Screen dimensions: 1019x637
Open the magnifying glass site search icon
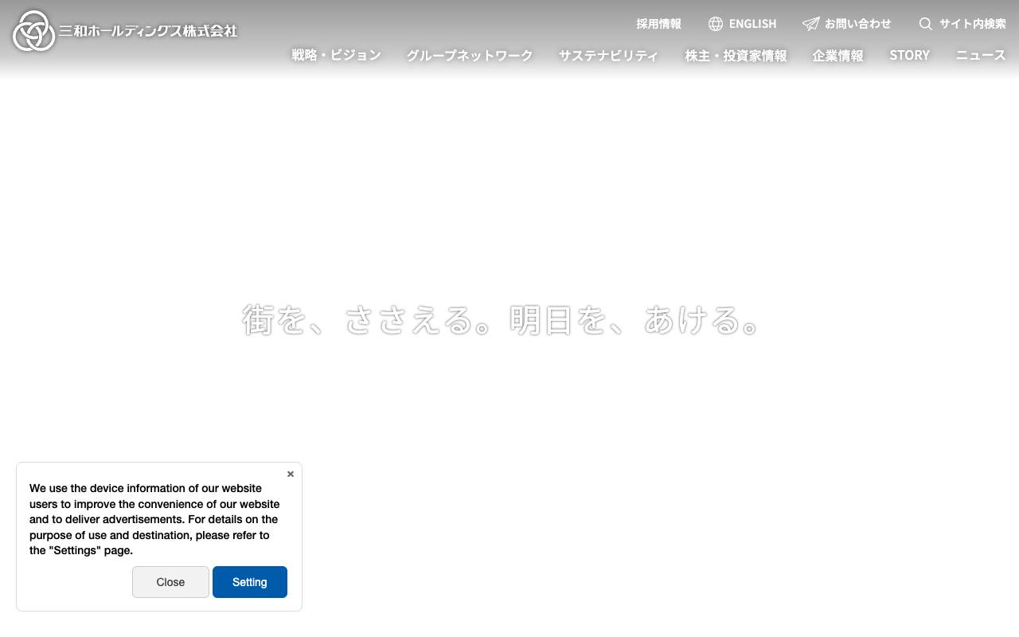(x=925, y=24)
